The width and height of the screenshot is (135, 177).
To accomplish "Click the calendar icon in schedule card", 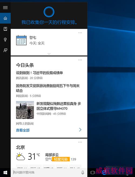I will (21, 40).
